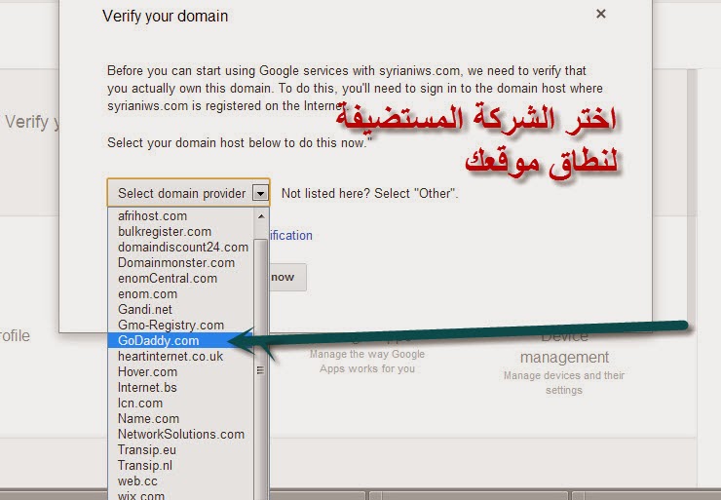Select Gmo-Registry.com from the dropdown list
The image size is (721, 500).
coord(180,326)
